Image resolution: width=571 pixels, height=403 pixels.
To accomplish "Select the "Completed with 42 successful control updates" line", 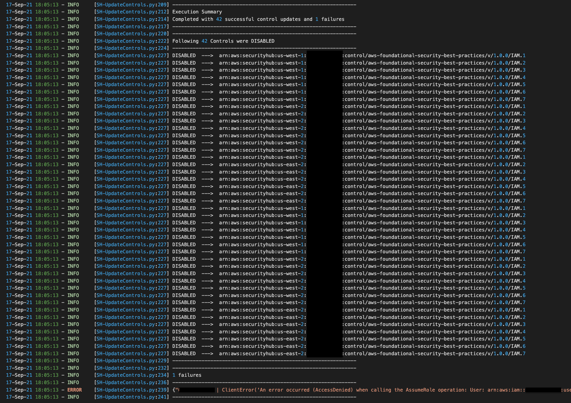I will tap(258, 19).
